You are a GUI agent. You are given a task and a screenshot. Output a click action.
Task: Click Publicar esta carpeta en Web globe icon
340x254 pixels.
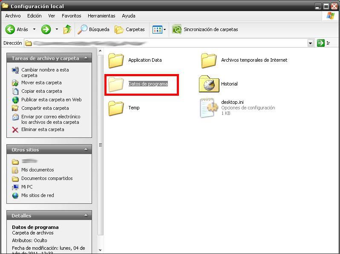point(15,100)
